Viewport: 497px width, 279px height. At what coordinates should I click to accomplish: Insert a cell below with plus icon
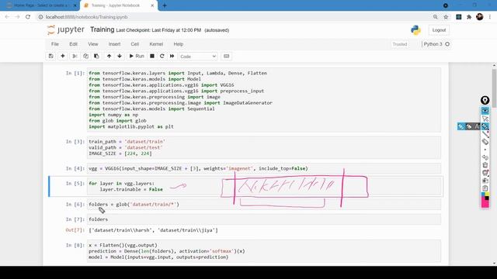pos(63,56)
